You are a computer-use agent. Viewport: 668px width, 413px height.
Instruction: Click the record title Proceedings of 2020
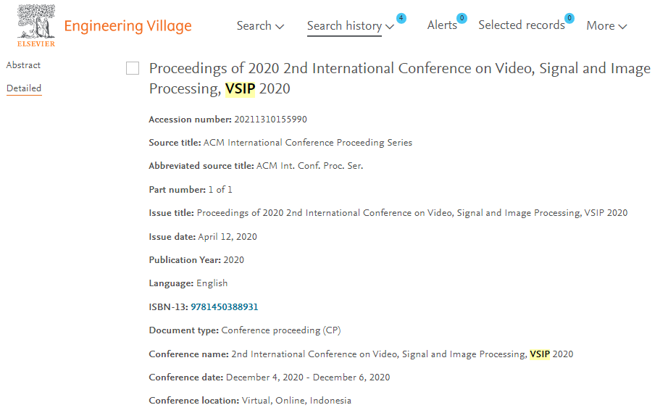[400, 78]
